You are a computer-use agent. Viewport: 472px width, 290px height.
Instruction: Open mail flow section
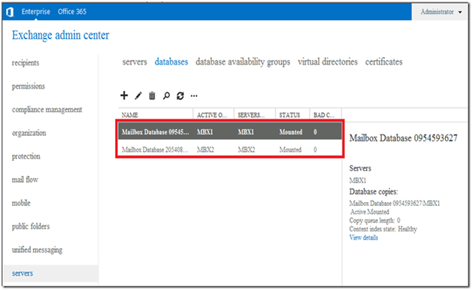(x=25, y=180)
